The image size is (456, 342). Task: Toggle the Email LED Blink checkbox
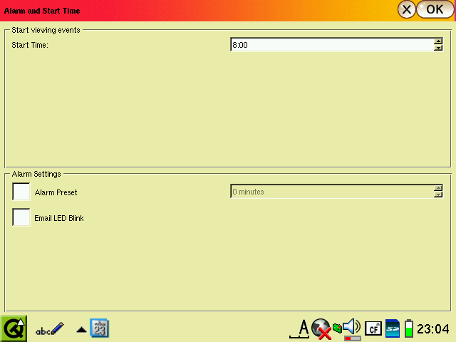[21, 217]
